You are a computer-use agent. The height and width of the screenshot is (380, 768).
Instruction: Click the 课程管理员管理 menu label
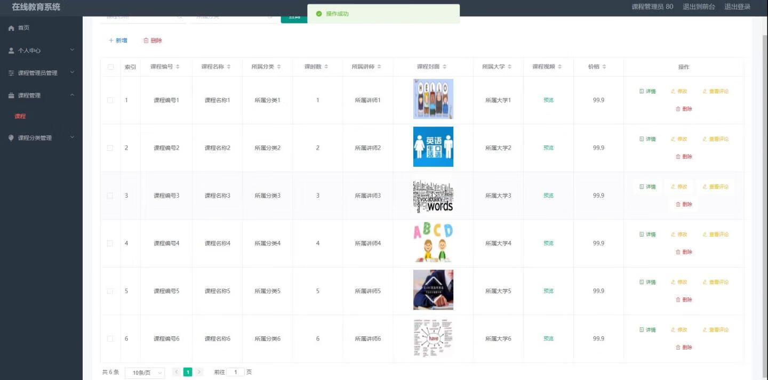pyautogui.click(x=38, y=73)
